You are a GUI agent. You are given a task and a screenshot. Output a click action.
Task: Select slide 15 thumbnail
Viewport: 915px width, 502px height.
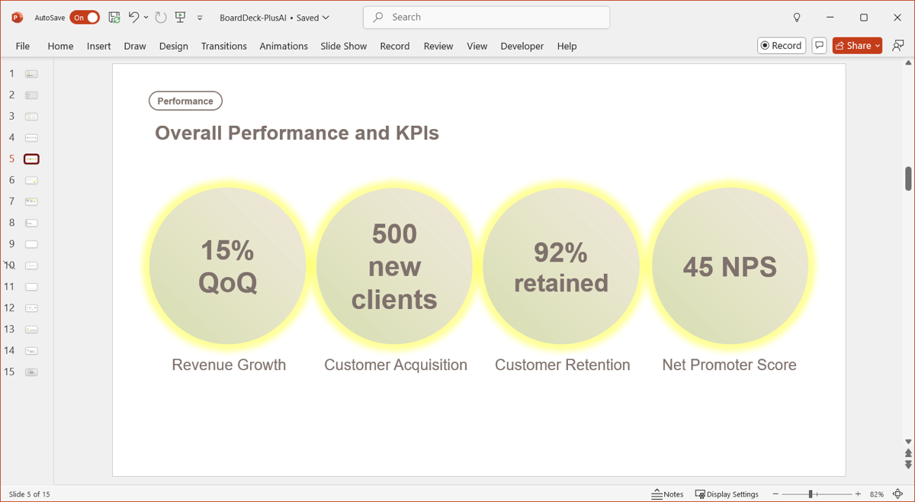[31, 372]
